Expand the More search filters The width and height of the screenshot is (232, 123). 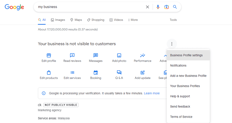point(133,20)
